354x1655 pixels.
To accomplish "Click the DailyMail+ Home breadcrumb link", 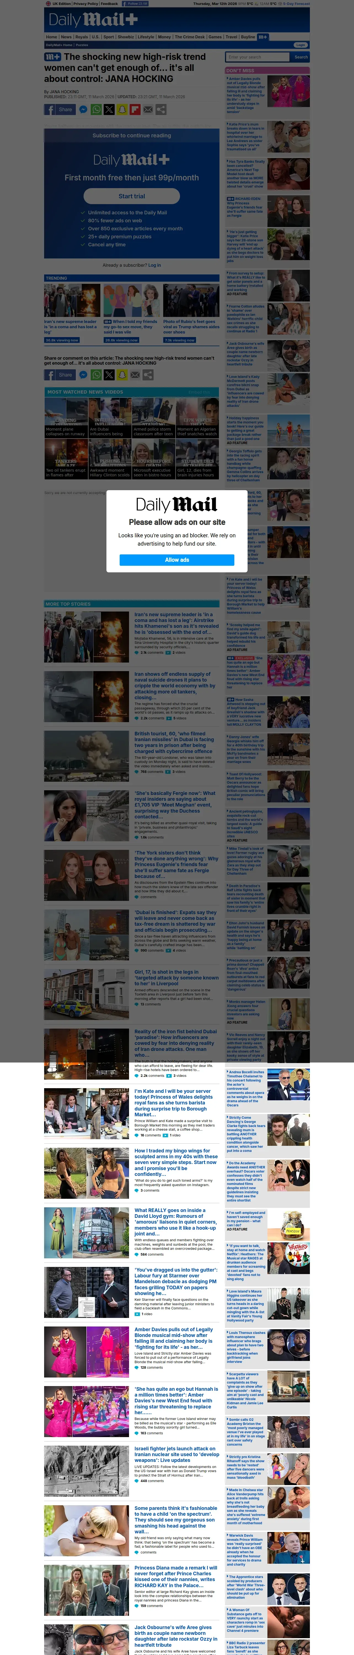I will pos(59,45).
